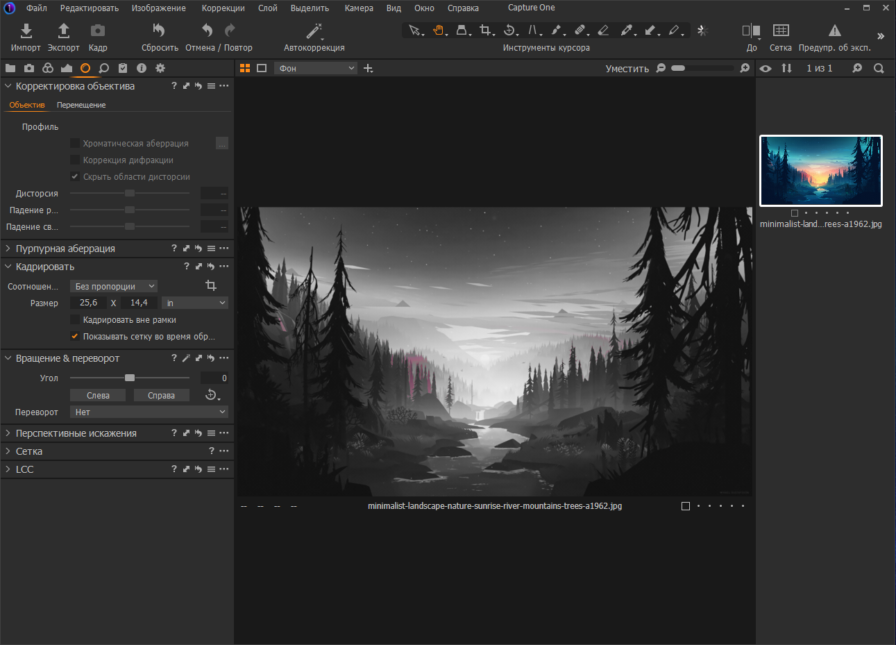
Task: Open help for Корректировка объектива
Action: pyautogui.click(x=174, y=86)
